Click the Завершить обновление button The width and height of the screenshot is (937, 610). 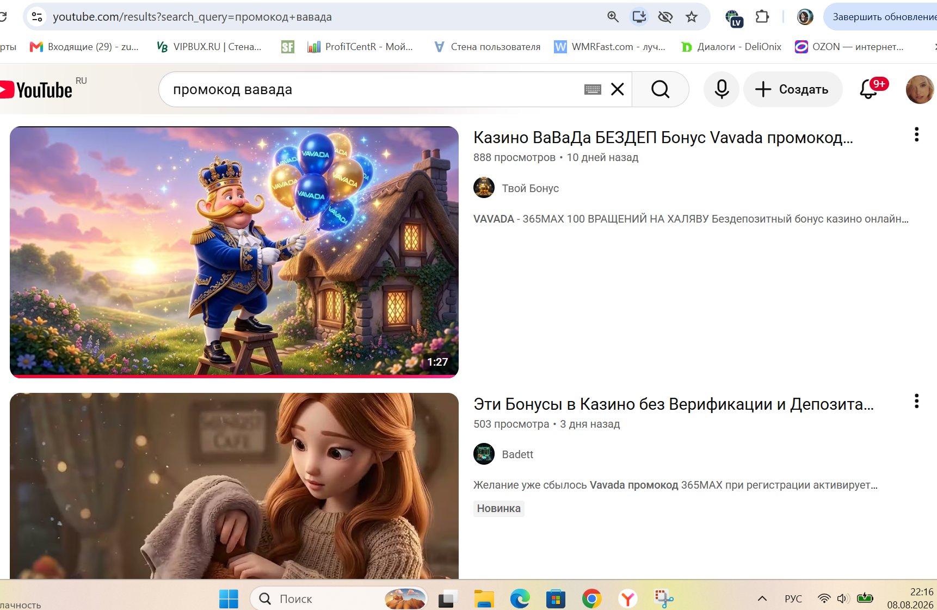880,17
